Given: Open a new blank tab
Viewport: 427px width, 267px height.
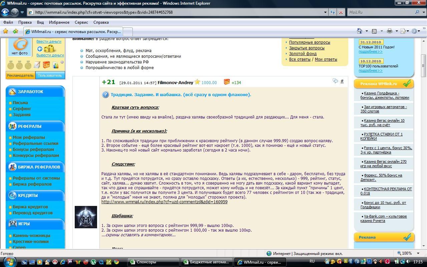Looking at the screenshot, I should coord(128,32).
